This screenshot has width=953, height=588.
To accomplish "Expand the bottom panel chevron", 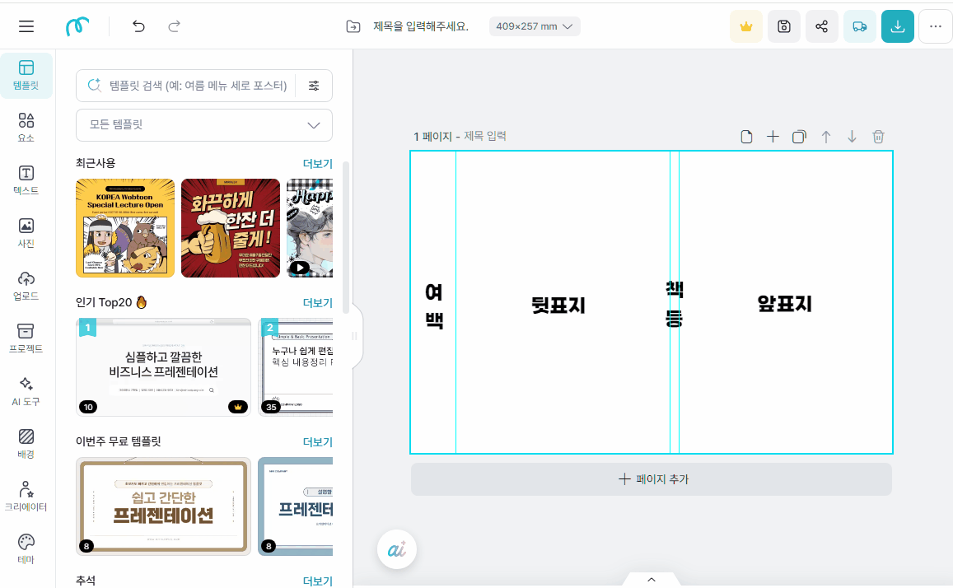I will click(x=651, y=579).
